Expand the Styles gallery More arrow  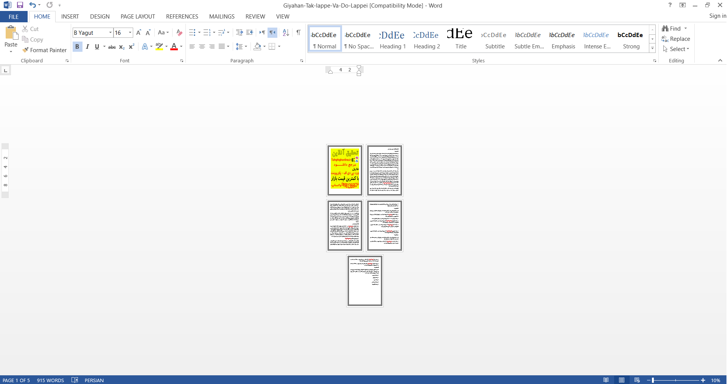coord(653,48)
